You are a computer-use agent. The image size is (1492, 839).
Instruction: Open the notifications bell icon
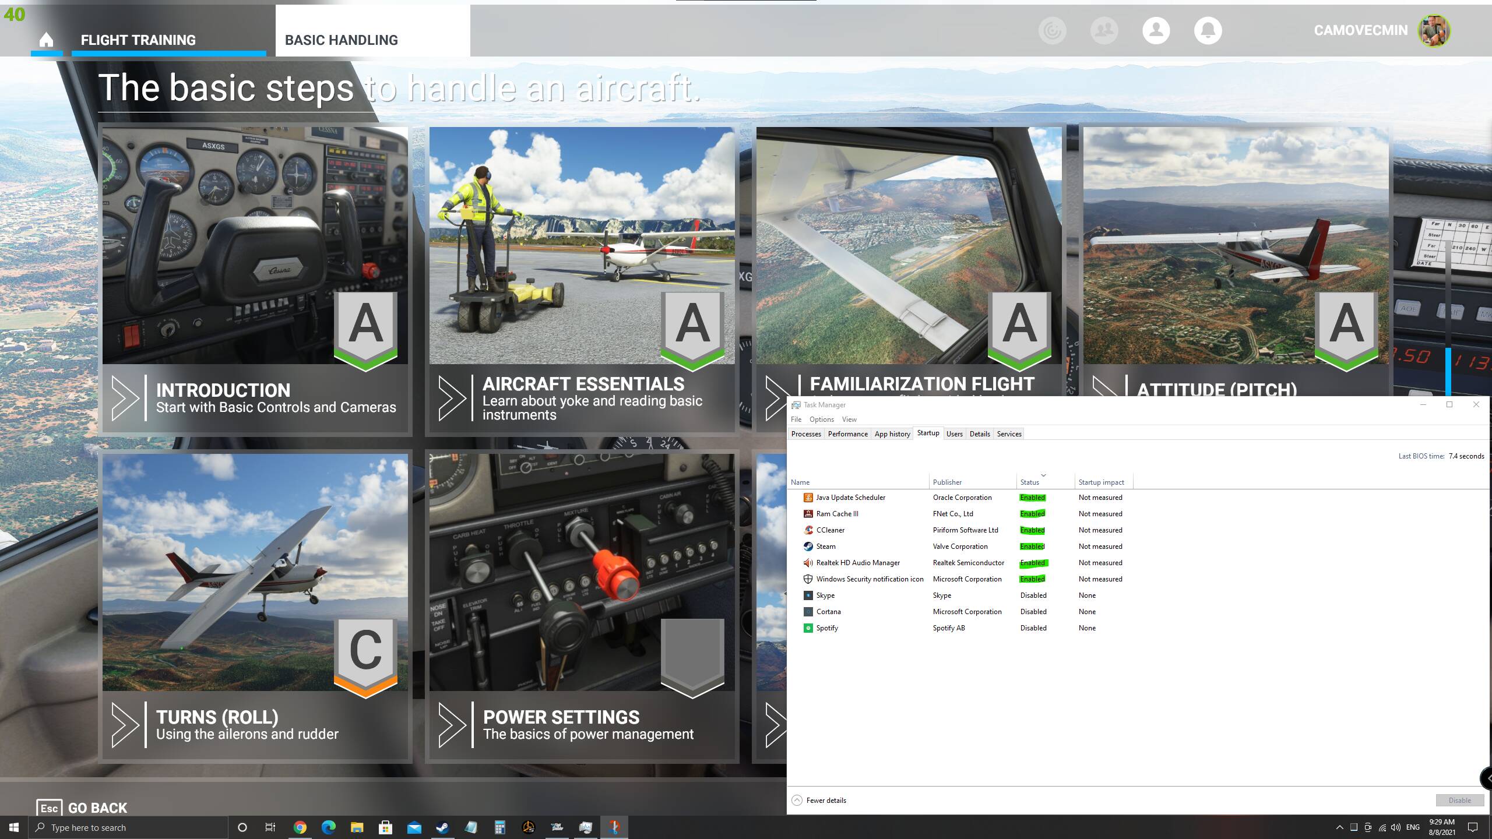(1208, 30)
